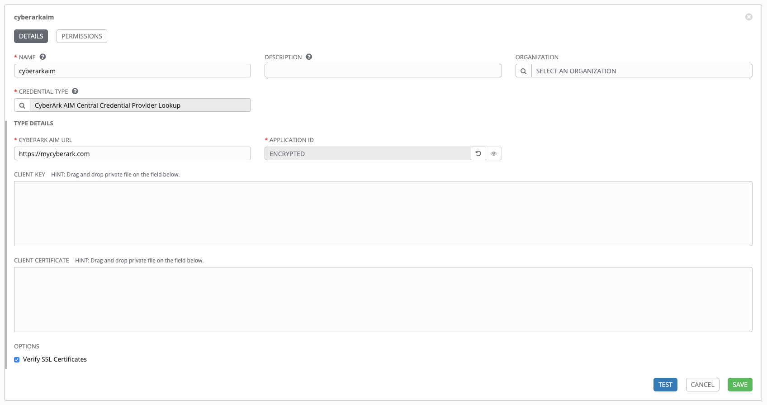Toggle Verify SSL Certificates checkbox
767x405 pixels.
pyautogui.click(x=17, y=360)
